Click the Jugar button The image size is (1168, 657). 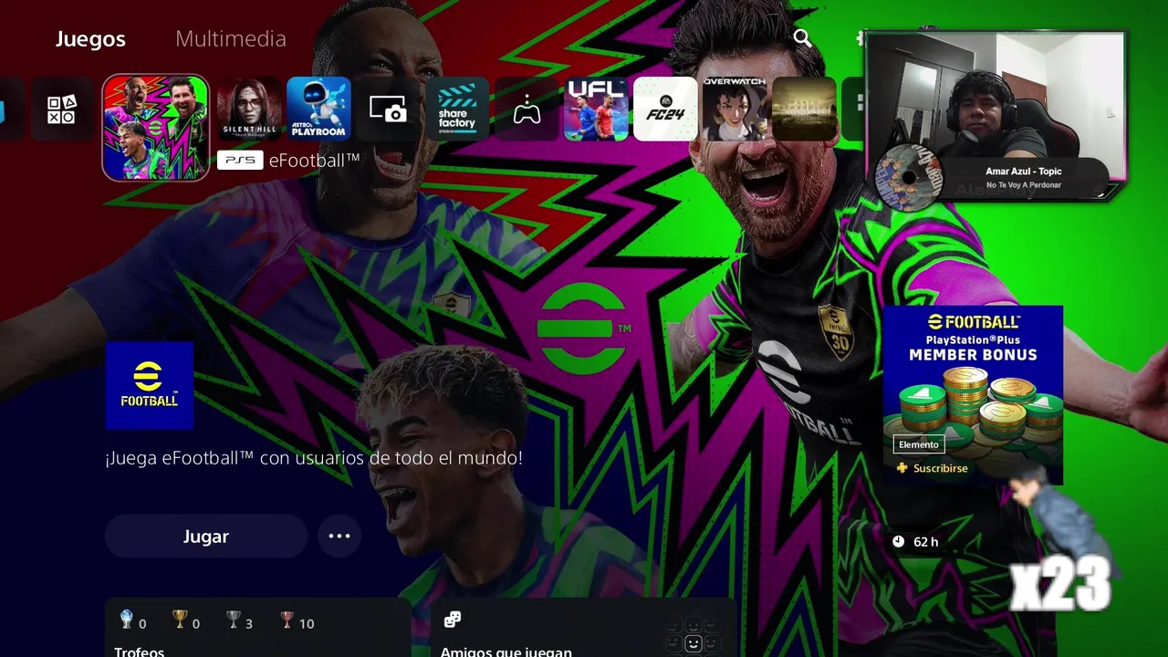point(206,536)
